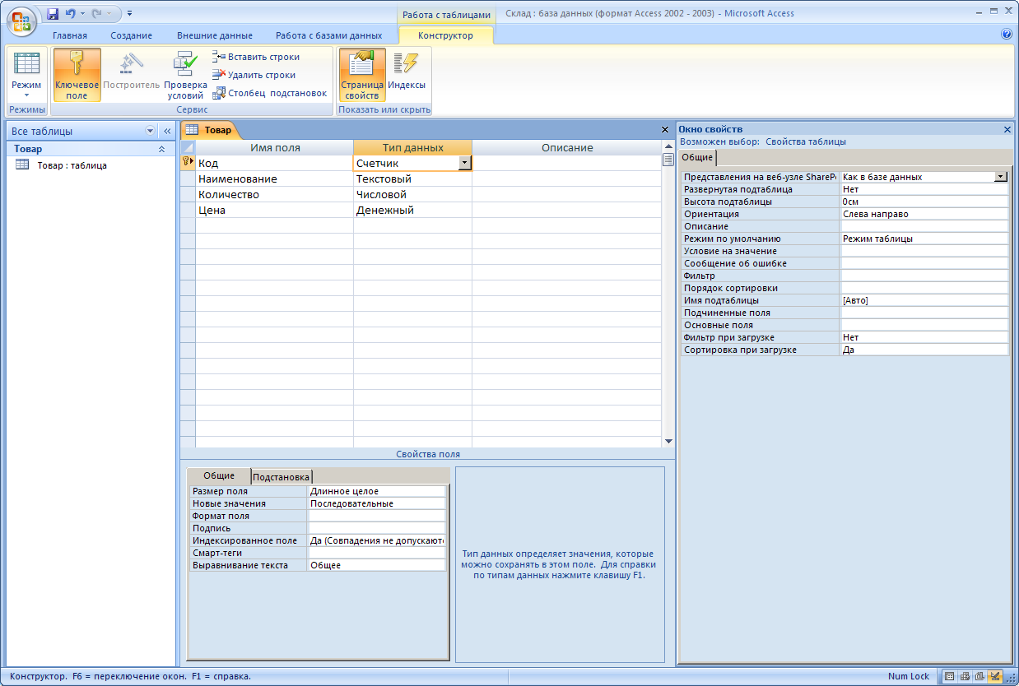
Task: Open the Как в базе данных dropdown
Action: pos(1001,177)
